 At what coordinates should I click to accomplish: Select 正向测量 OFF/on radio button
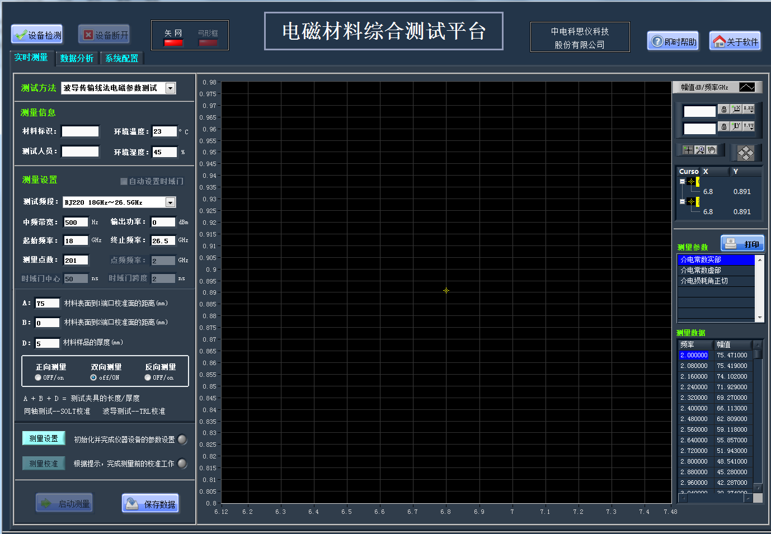pyautogui.click(x=38, y=377)
